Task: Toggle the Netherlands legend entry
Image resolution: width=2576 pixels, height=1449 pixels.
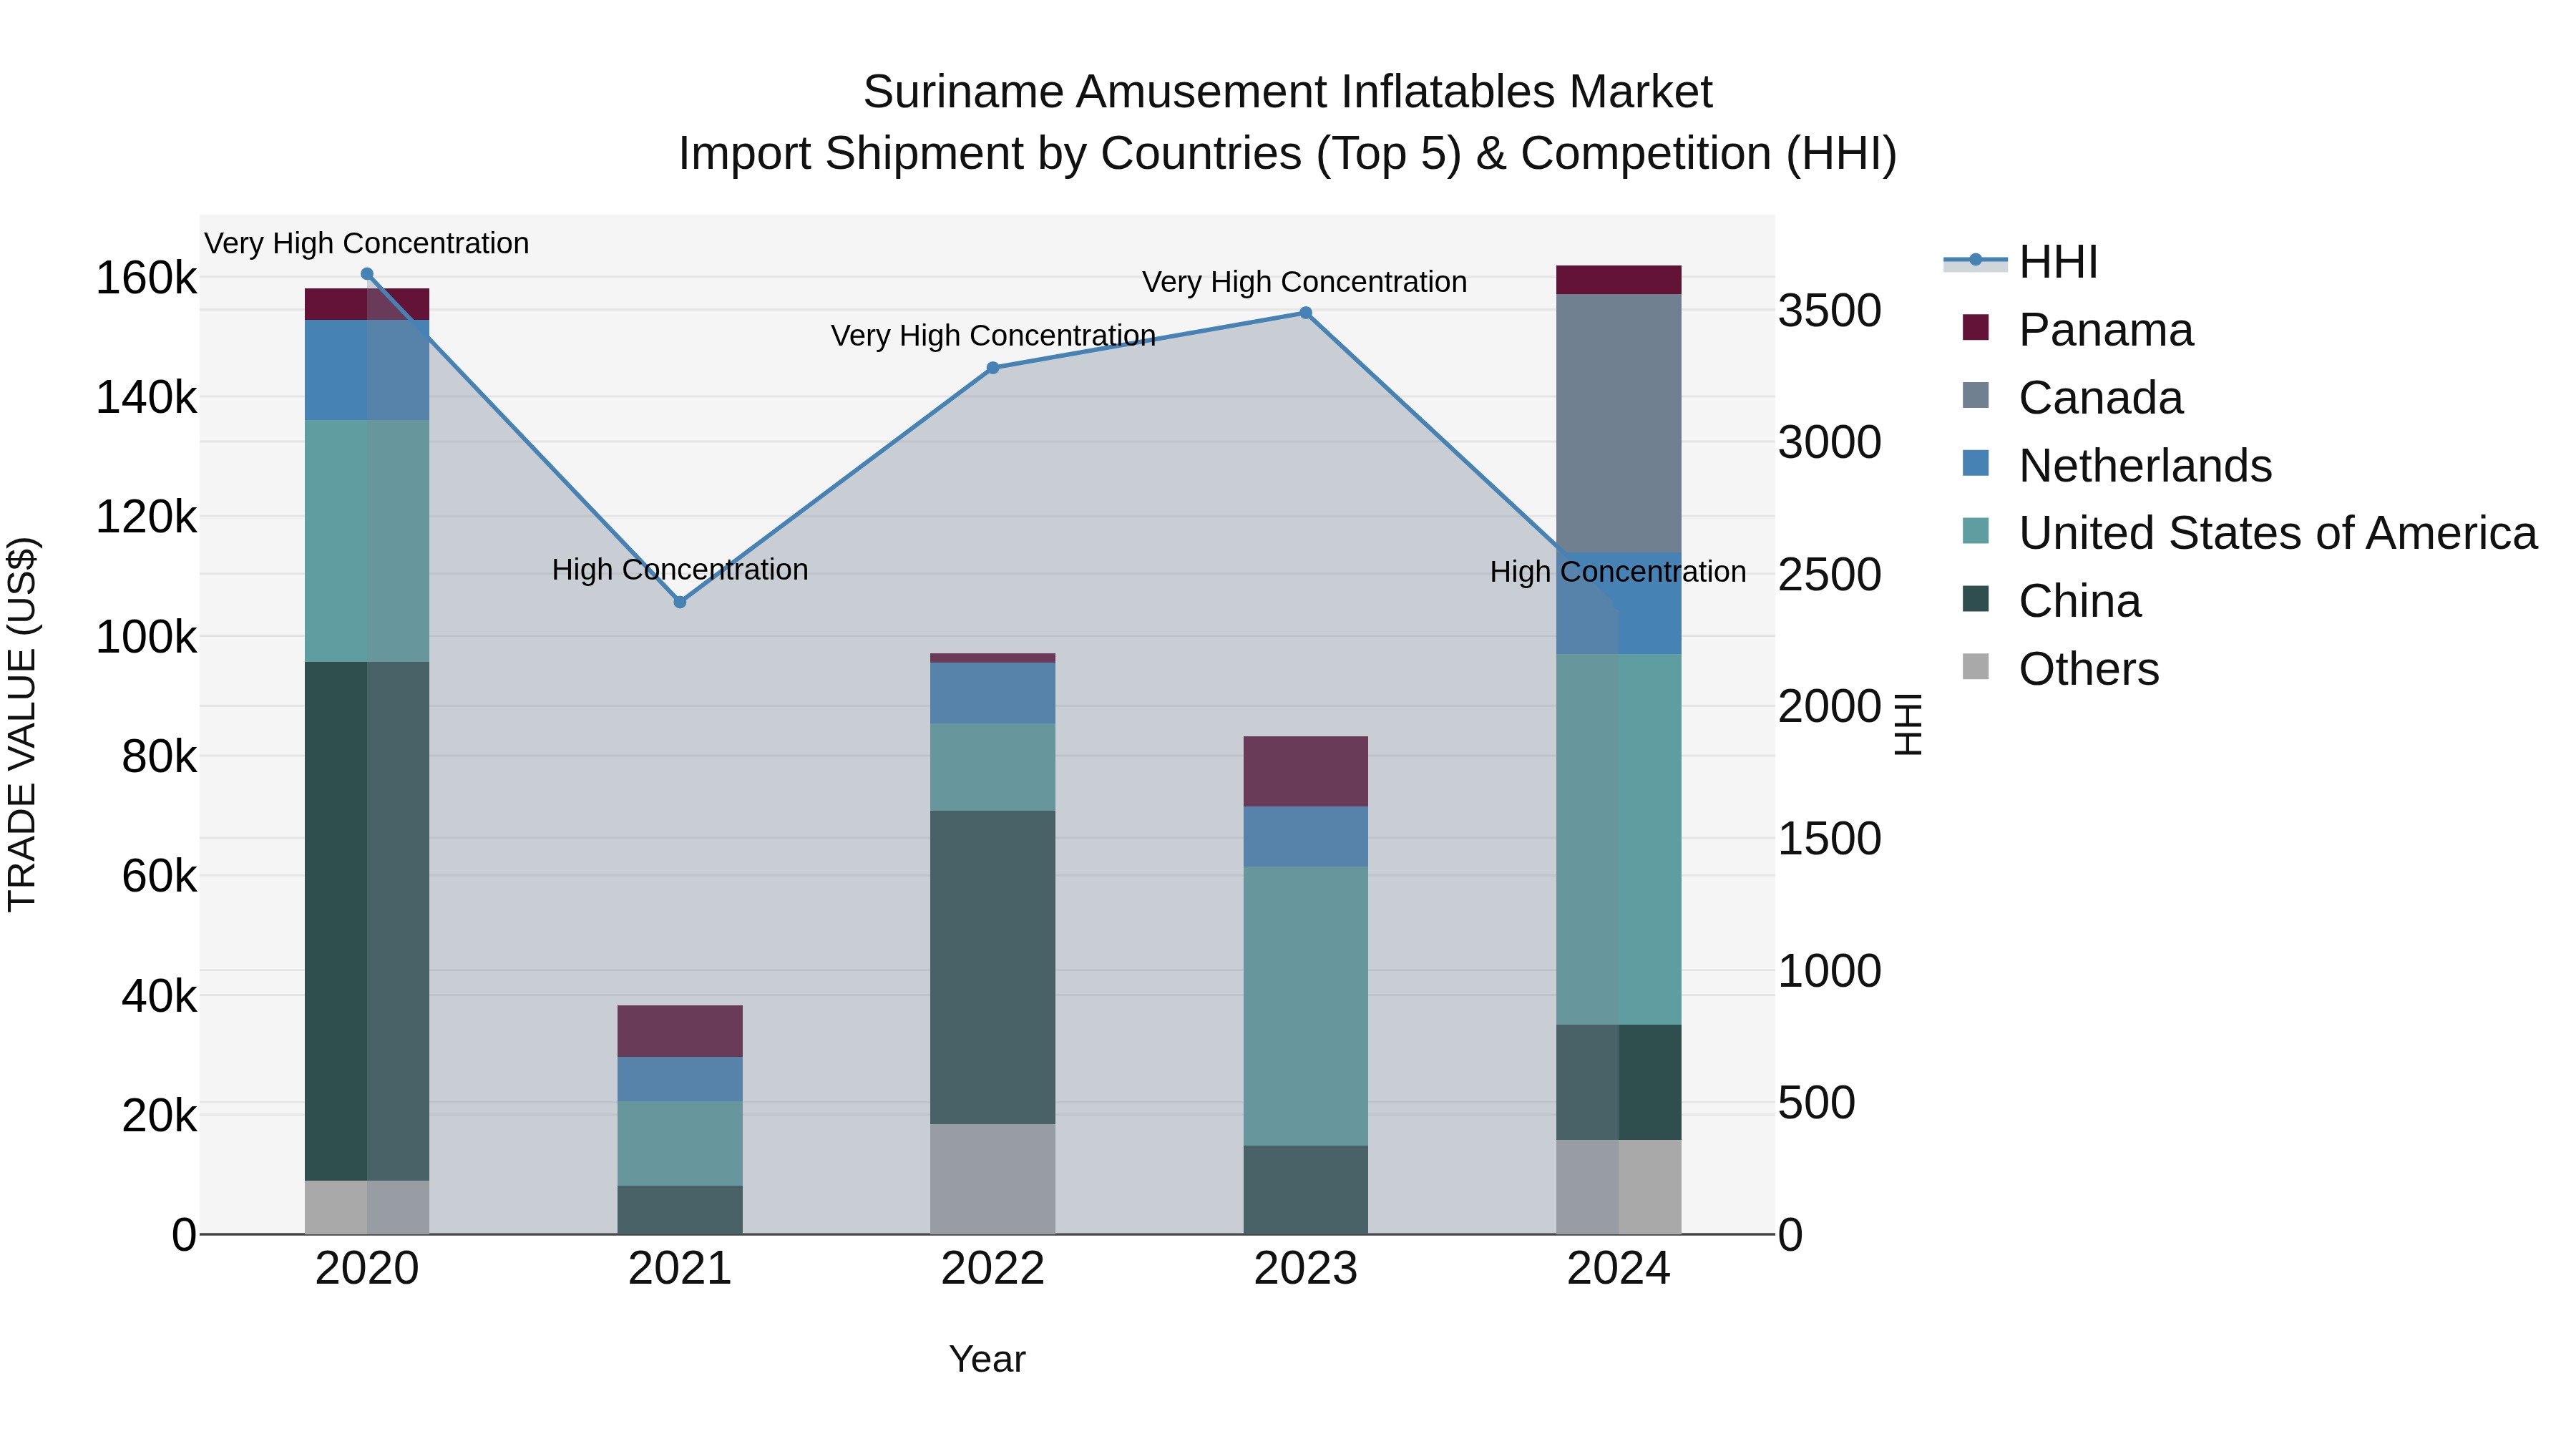Action: (x=2117, y=466)
